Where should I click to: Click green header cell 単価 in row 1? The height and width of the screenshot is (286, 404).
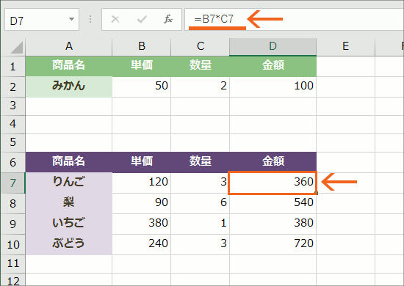[142, 66]
